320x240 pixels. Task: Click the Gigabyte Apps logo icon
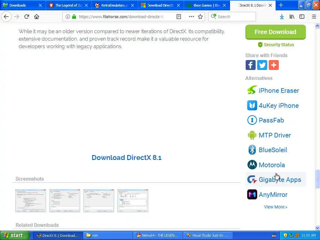[x=252, y=180]
